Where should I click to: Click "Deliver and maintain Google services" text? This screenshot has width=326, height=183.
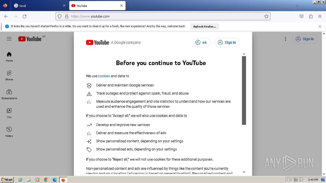pos(125,85)
